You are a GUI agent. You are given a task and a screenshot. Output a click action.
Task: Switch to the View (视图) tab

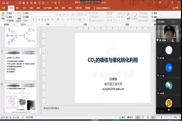pyautogui.click(x=63, y=8)
